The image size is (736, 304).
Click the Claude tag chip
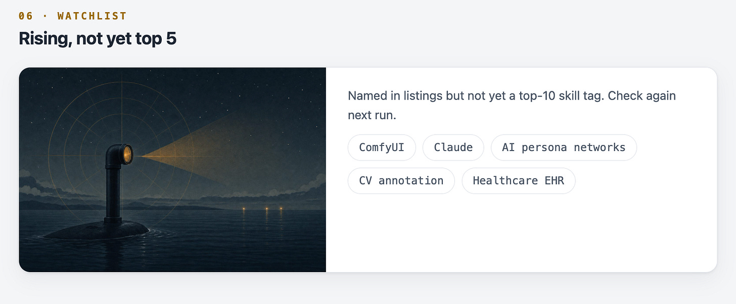pos(453,147)
